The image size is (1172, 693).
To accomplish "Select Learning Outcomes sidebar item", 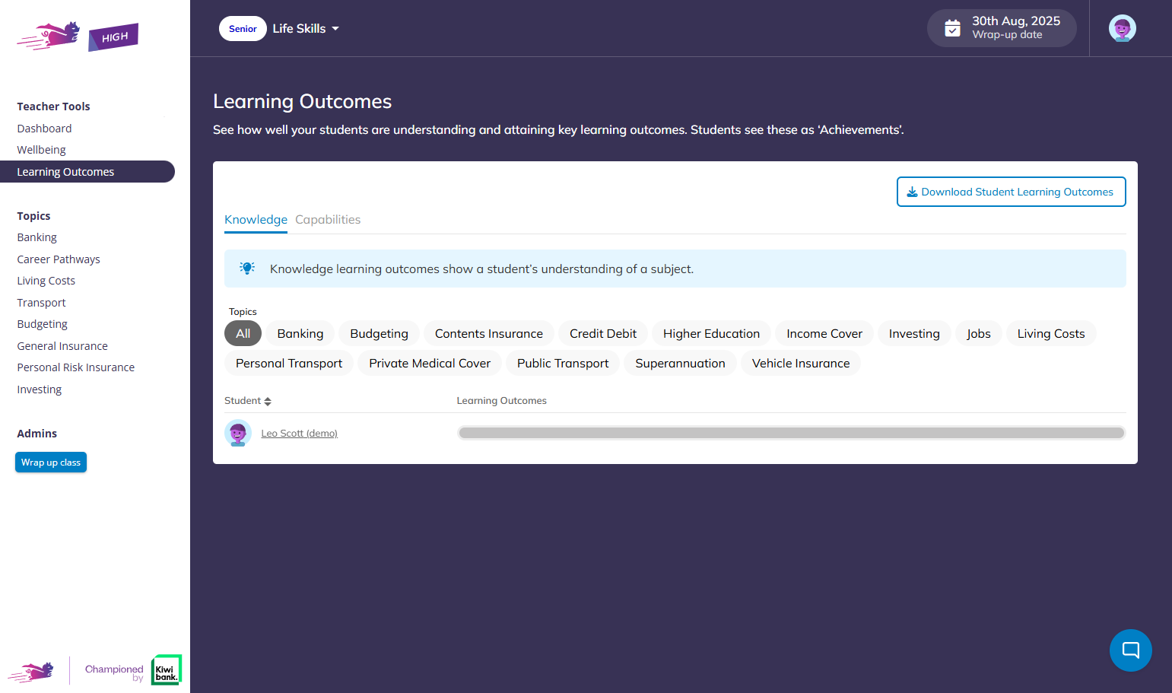I will (x=87, y=172).
